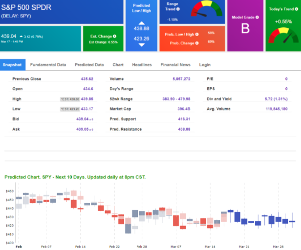Click the Low value 433.17
The width and height of the screenshot is (301, 250).
[x=87, y=109]
